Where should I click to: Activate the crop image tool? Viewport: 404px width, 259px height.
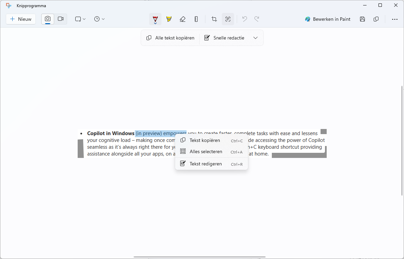point(214,19)
